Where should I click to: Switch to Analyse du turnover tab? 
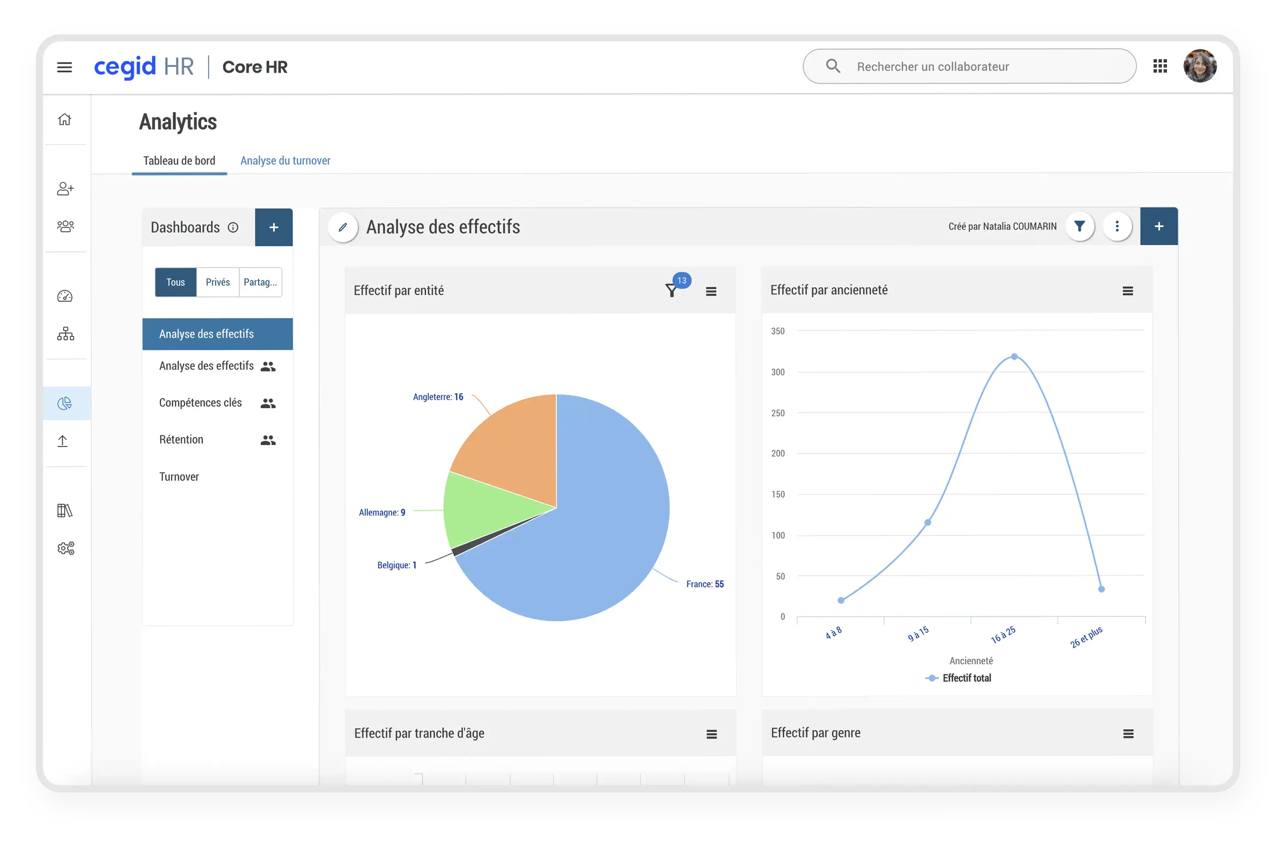click(x=285, y=161)
